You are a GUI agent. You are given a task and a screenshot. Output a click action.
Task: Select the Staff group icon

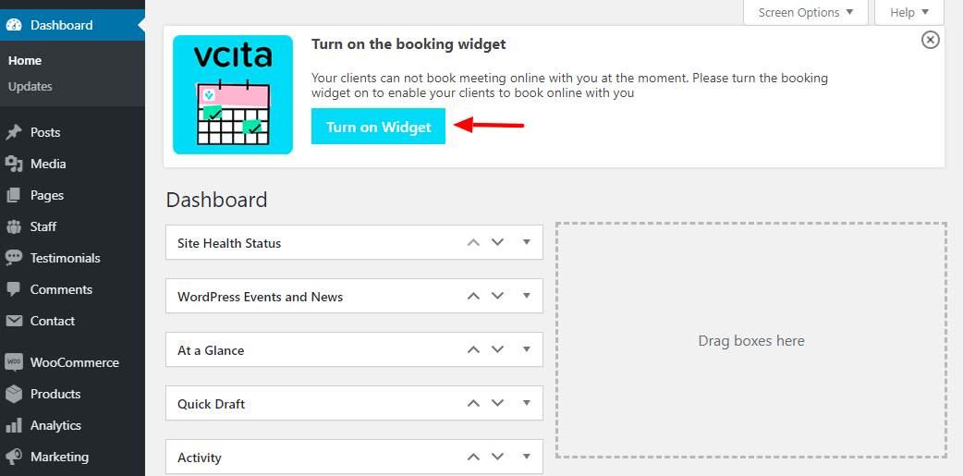click(x=14, y=226)
